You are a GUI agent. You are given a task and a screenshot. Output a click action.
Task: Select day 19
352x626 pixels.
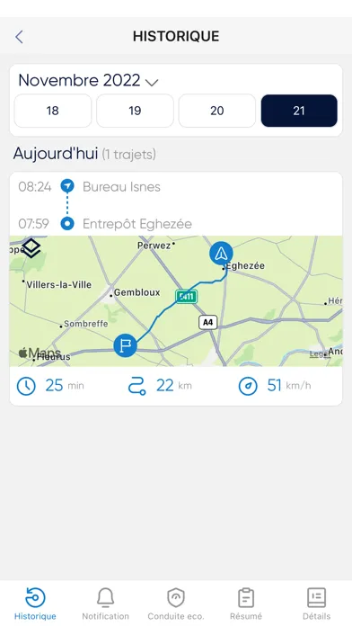pyautogui.click(x=135, y=111)
